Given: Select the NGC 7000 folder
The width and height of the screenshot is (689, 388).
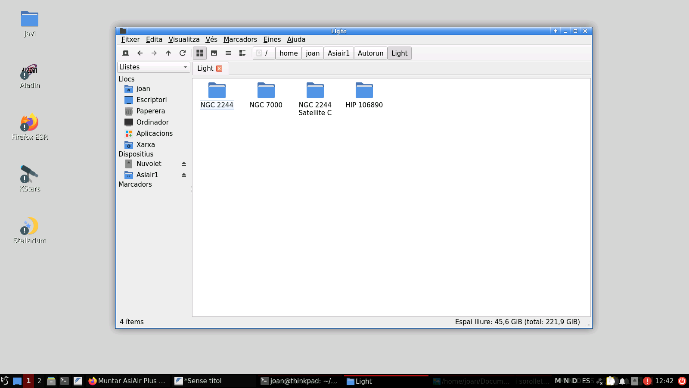Looking at the screenshot, I should click(x=266, y=96).
